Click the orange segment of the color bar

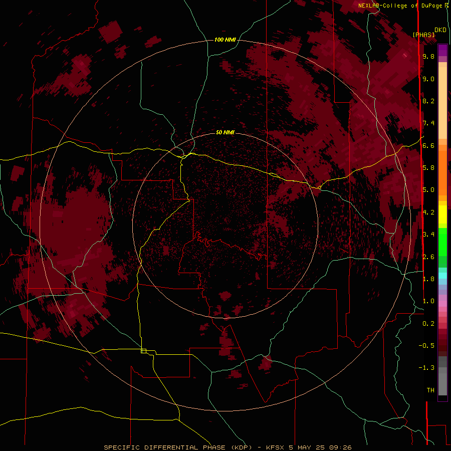pyautogui.click(x=442, y=173)
